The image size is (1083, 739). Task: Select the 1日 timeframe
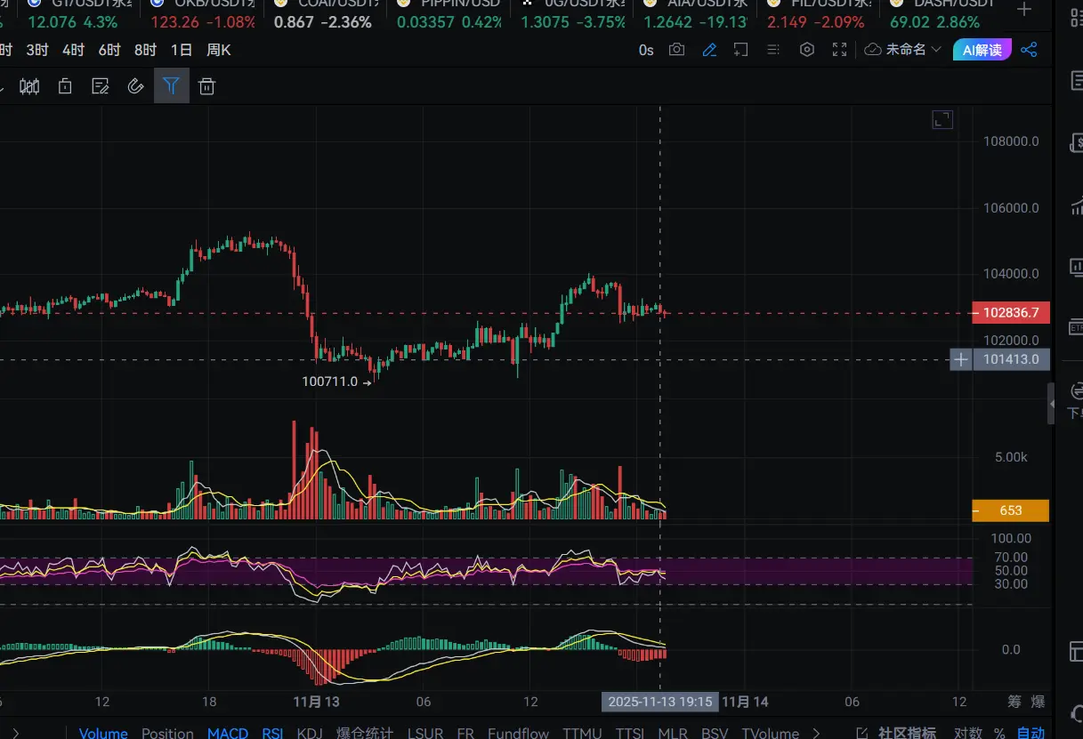(x=182, y=50)
